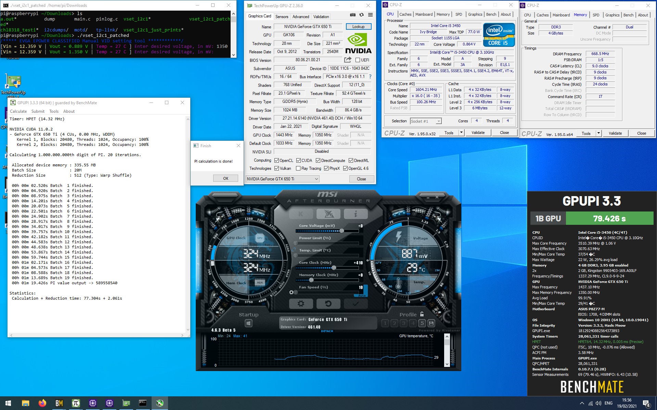The height and width of the screenshot is (410, 657).
Task: Toggle the OpenGL 4.6 checkbox
Action: pyautogui.click(x=345, y=168)
